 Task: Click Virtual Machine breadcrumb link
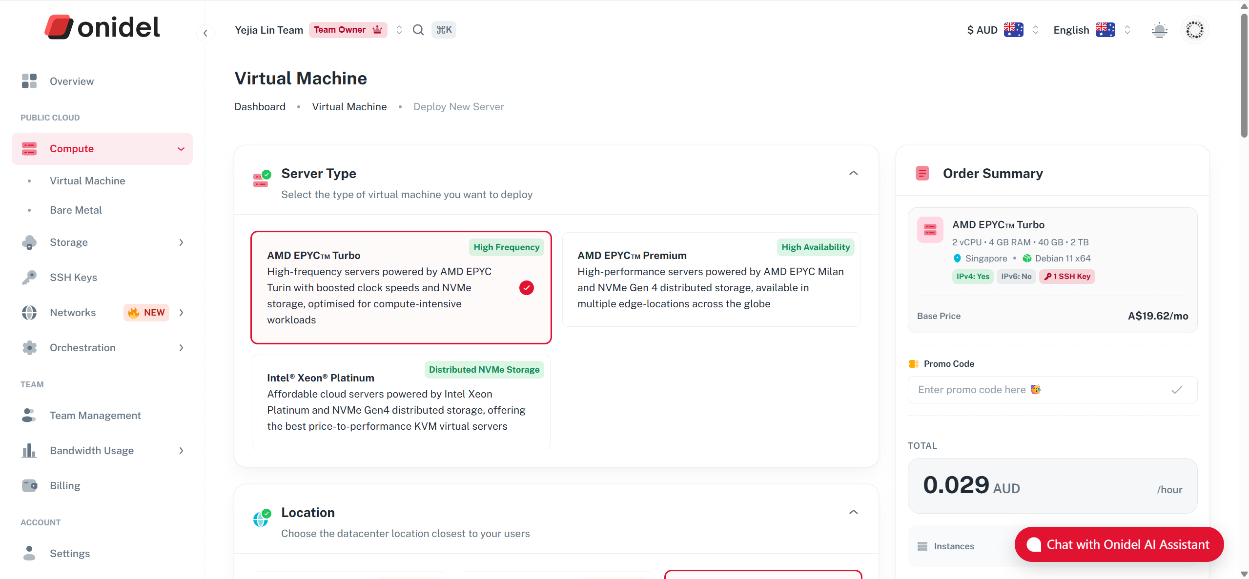click(x=349, y=107)
